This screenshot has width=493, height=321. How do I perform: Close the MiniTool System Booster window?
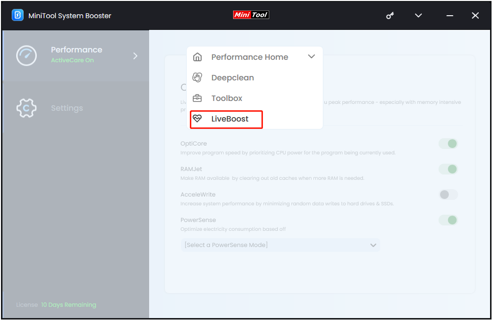[x=475, y=15]
